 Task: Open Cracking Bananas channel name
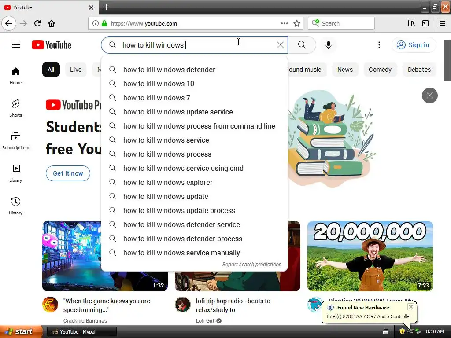85,320
